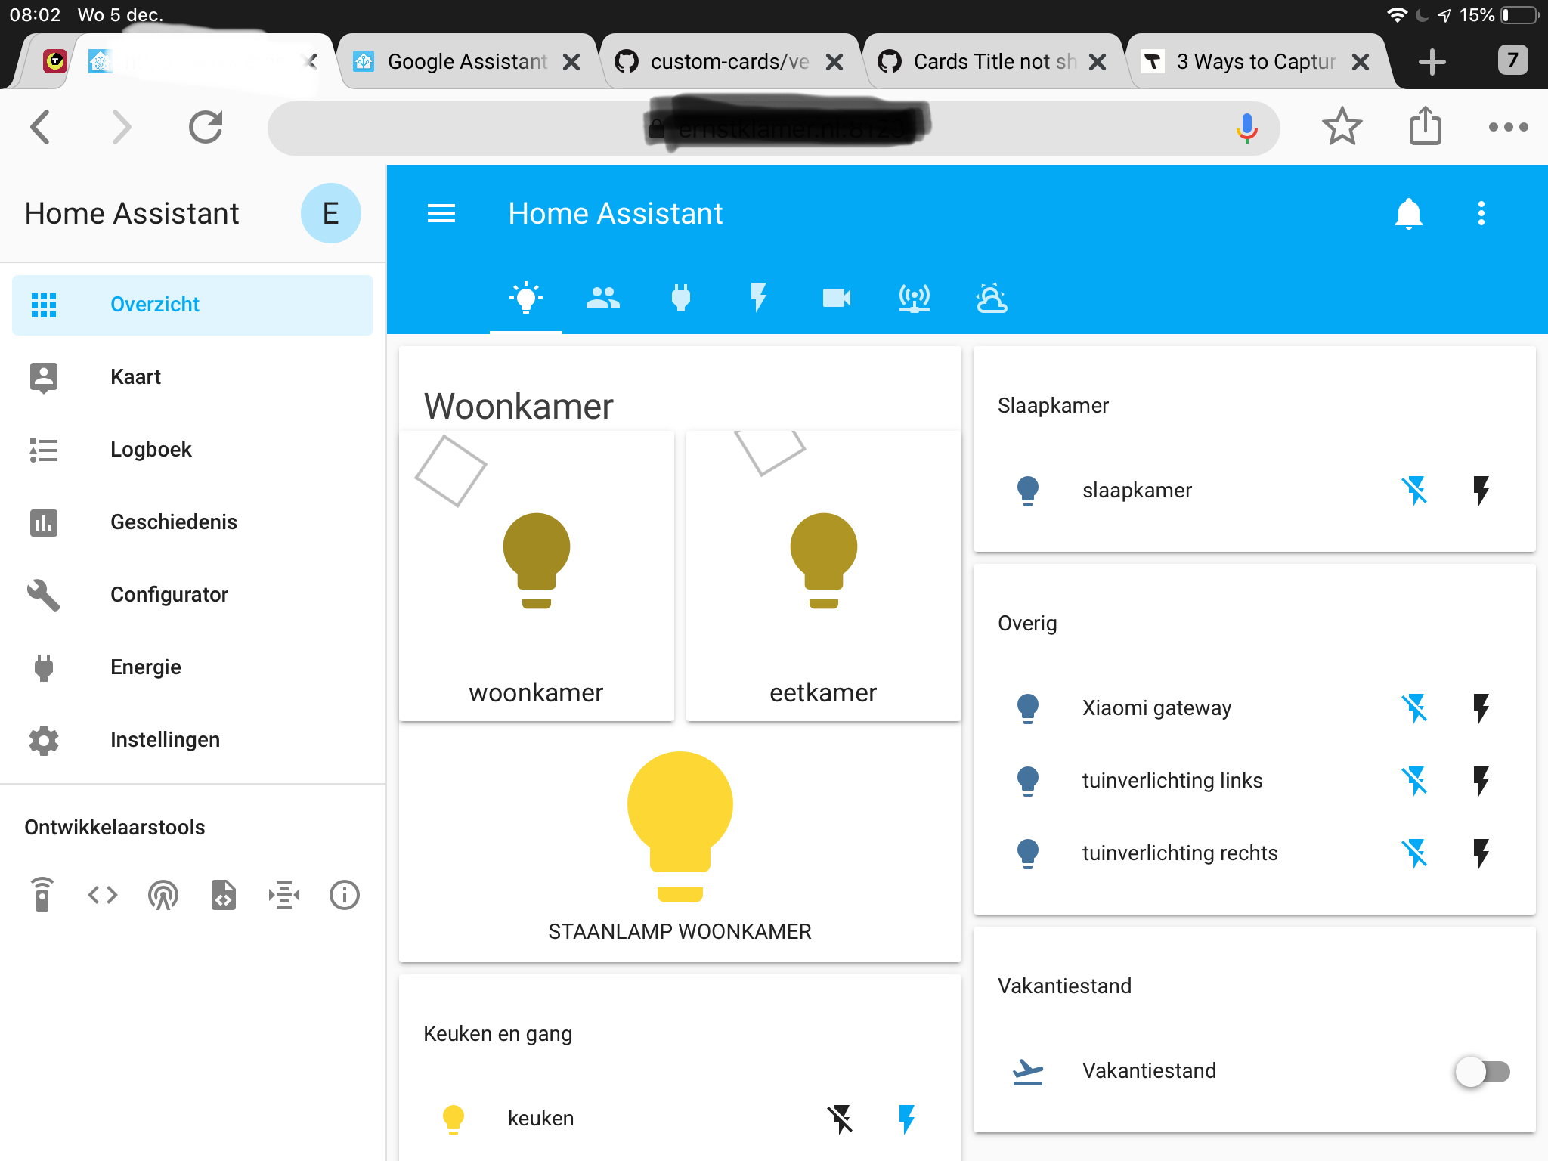Viewport: 1548px width, 1161px height.
Task: Open the browser more options menu
Action: [1508, 127]
